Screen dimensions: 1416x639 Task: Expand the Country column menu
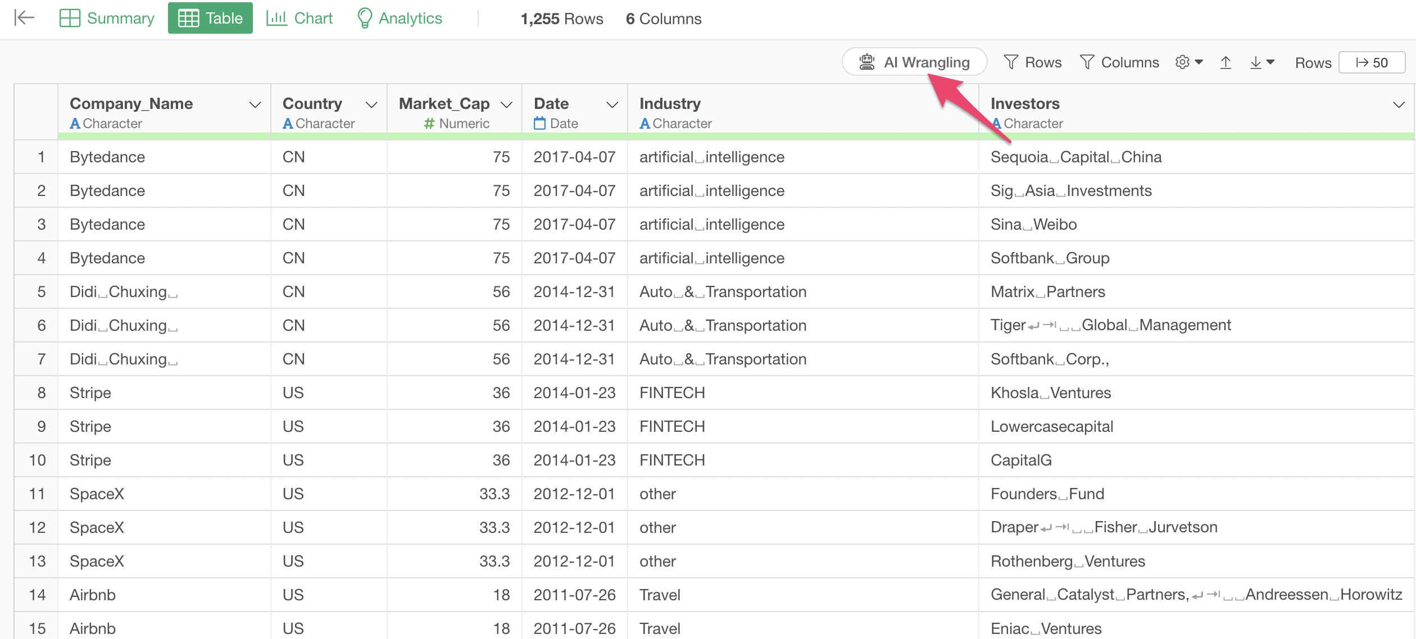point(371,105)
